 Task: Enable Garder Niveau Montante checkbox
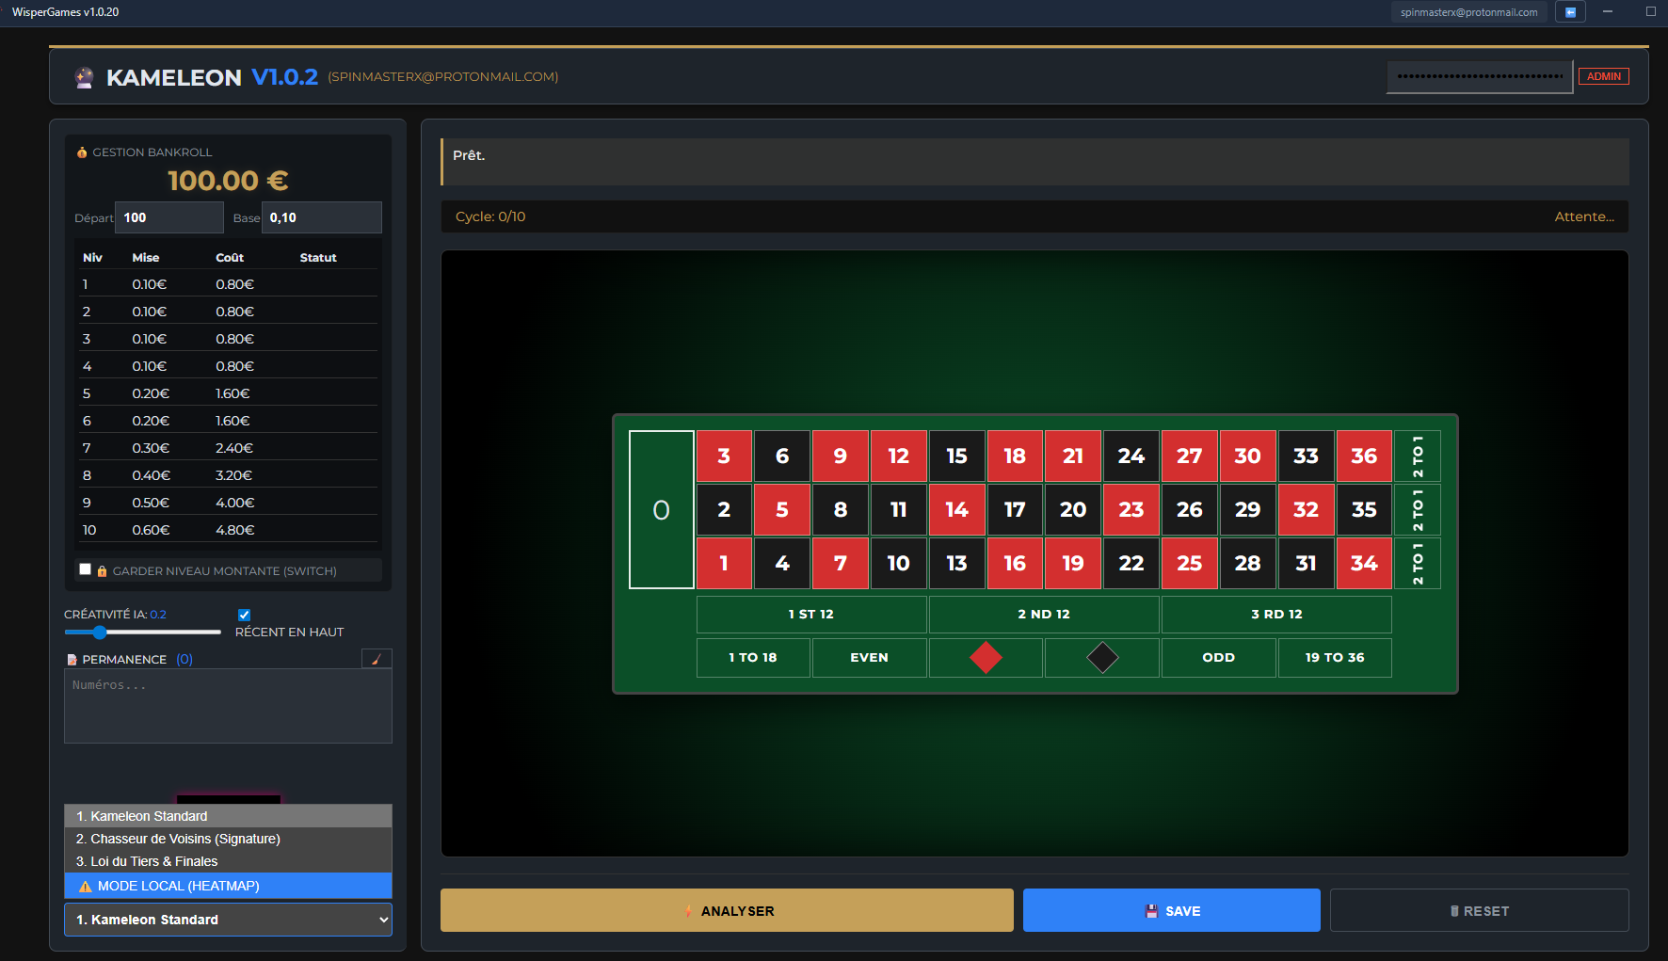click(86, 569)
